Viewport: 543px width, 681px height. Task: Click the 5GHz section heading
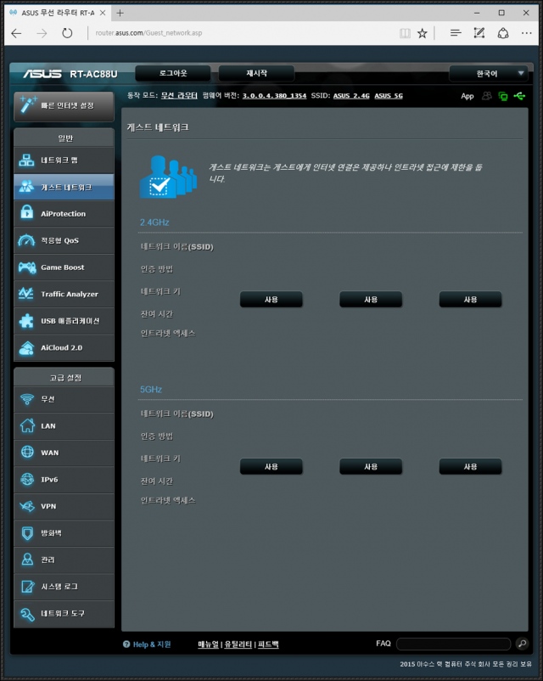(x=151, y=389)
